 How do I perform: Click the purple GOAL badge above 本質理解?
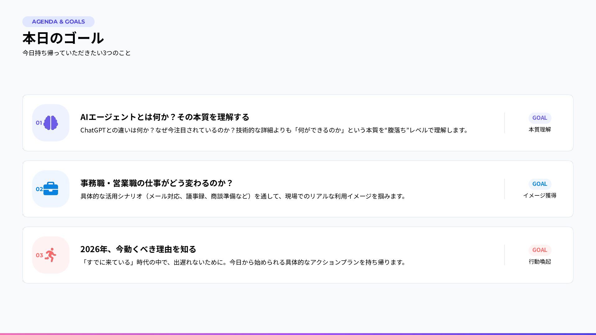540,118
